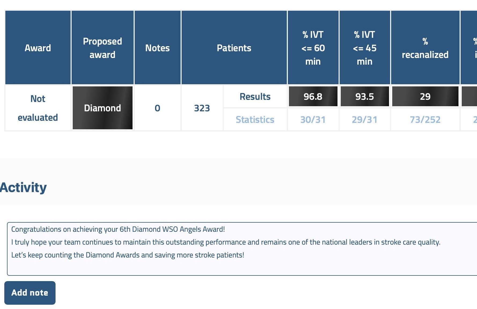Screen dimensions: 477x309
Task: Select the Patients column header
Action: [x=234, y=48]
